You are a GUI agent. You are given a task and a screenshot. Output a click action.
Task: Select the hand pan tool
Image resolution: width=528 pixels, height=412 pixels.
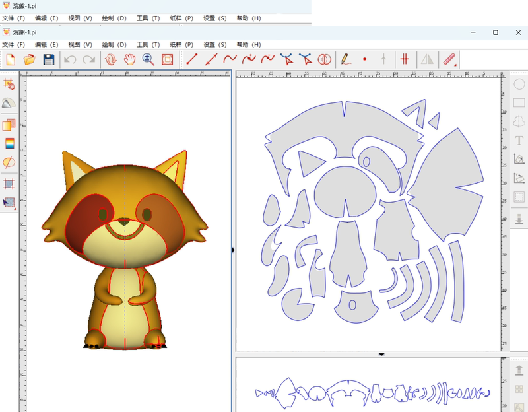[x=129, y=59]
